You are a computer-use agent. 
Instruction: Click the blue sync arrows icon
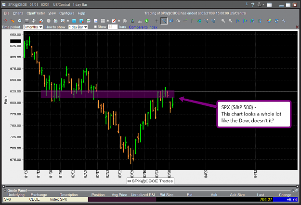coord(276,21)
